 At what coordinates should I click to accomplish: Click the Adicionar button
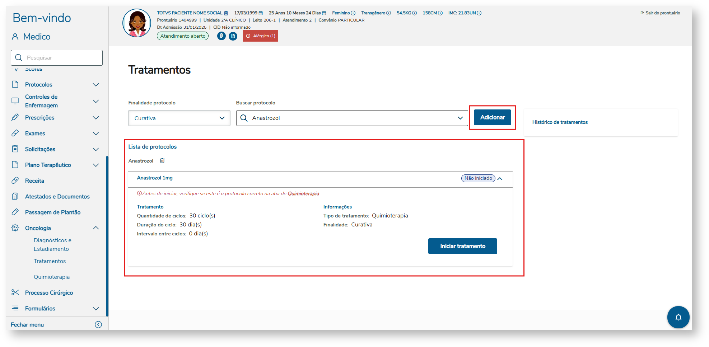492,117
